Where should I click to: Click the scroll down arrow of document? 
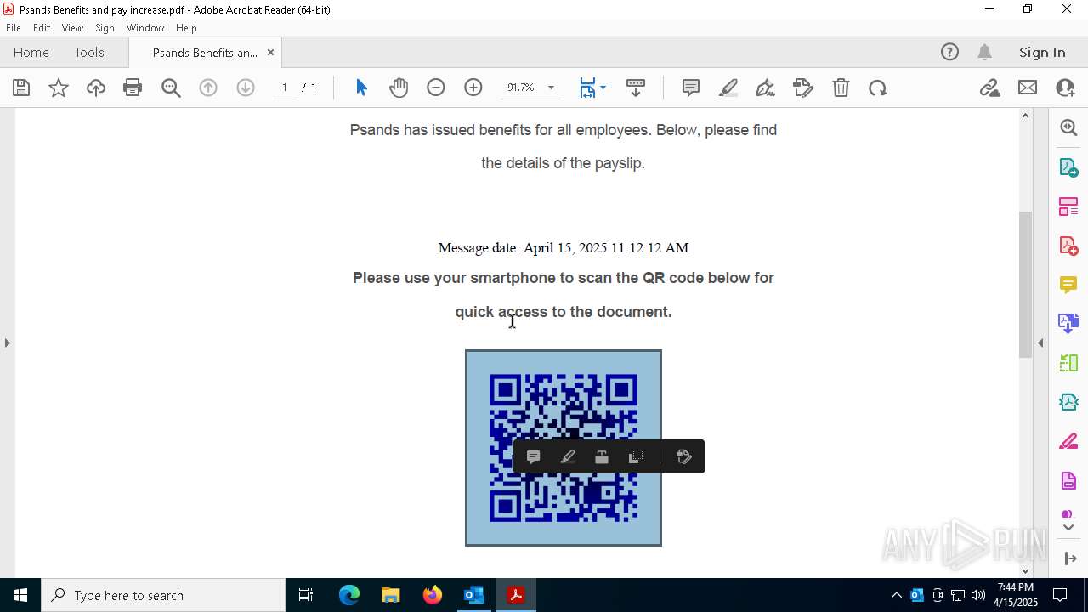coord(1025,570)
